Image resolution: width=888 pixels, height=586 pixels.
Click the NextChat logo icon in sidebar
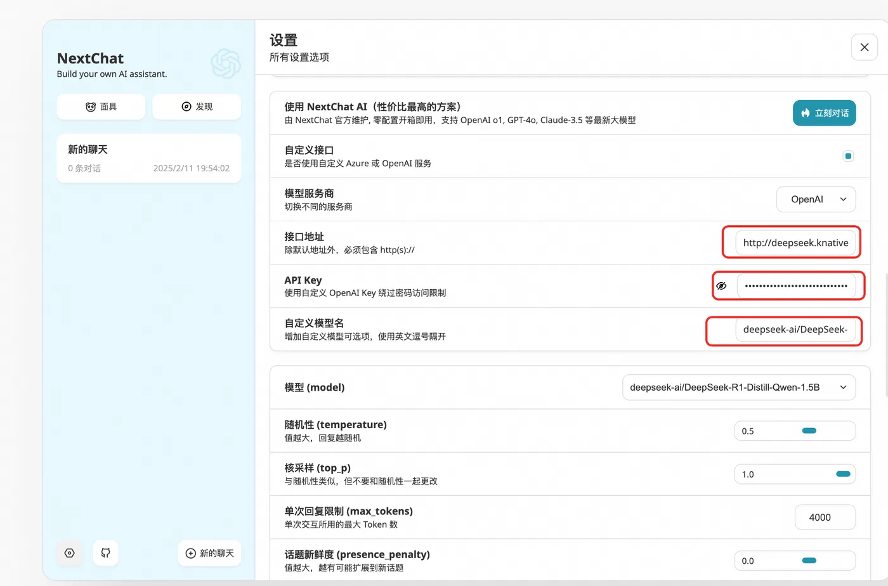coord(226,63)
